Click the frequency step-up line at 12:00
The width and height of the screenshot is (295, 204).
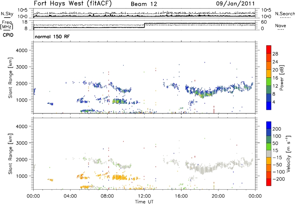coord(144,25)
